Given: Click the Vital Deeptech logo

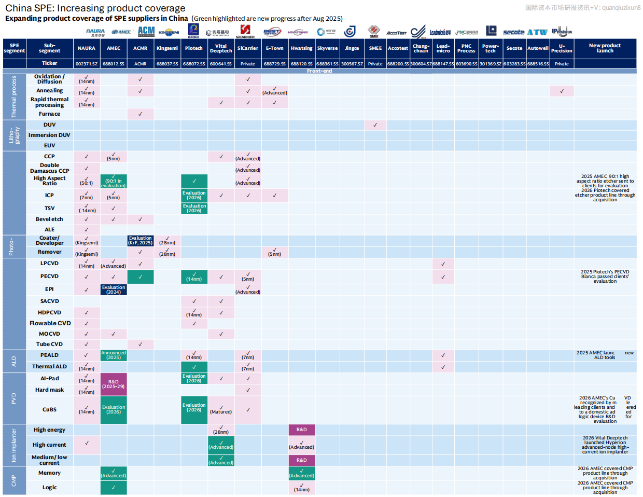Looking at the screenshot, I should [218, 32].
